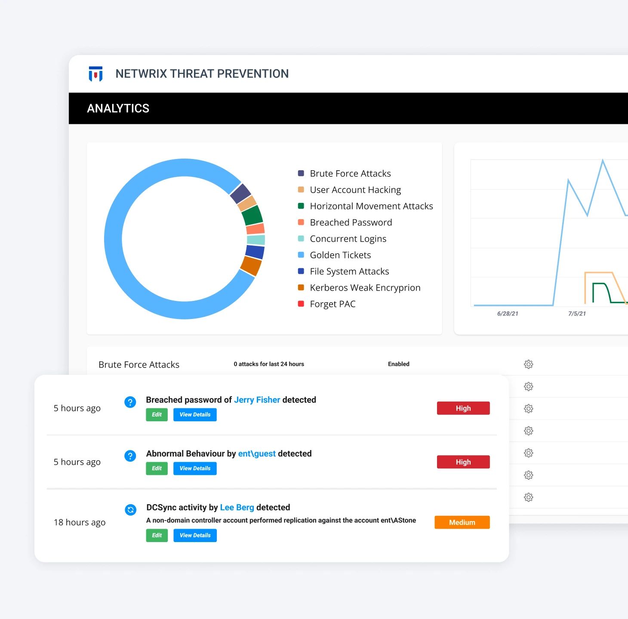
Task: Click Brute Force Attacks row title
Action: coord(139,365)
